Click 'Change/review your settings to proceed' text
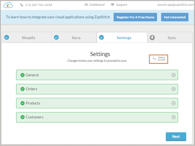 tap(97, 61)
